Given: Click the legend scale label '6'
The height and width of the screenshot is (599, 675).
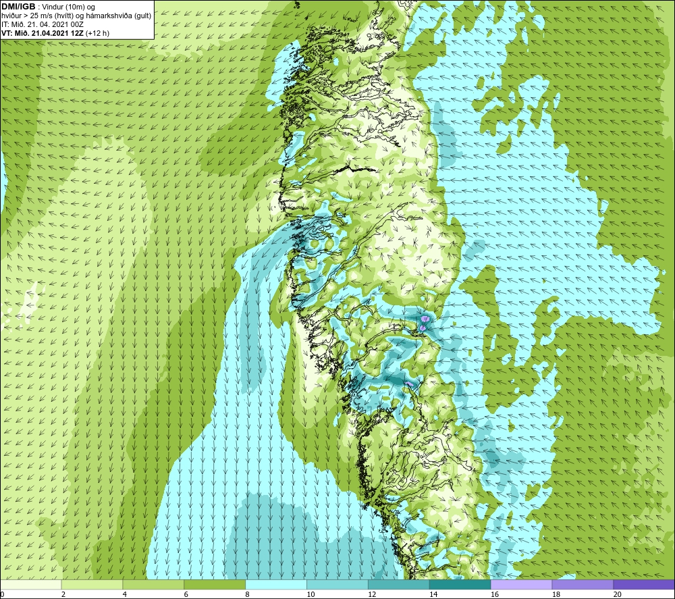Looking at the screenshot, I should pos(186,594).
